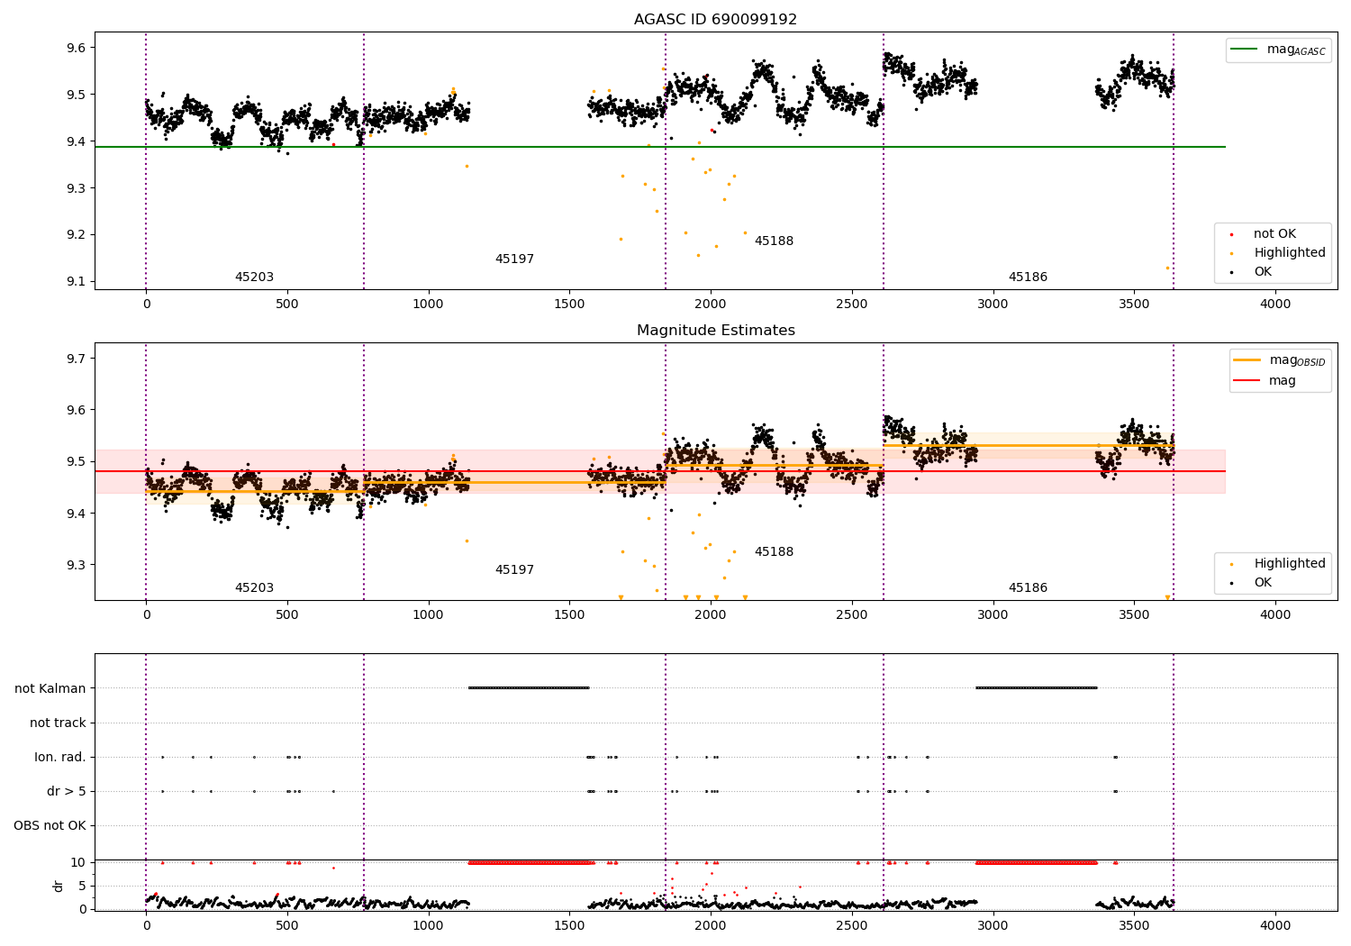Click OBSID label 45186 in top panel
The height and width of the screenshot is (946, 1351).
[1028, 277]
